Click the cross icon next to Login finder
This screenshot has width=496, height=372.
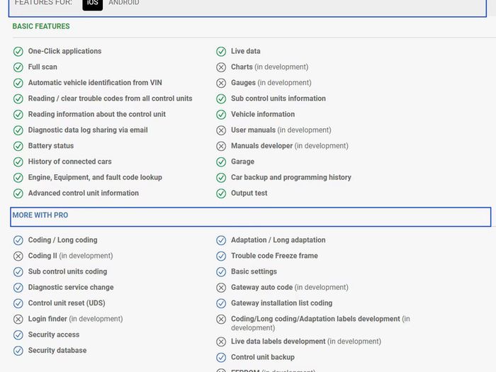point(18,319)
